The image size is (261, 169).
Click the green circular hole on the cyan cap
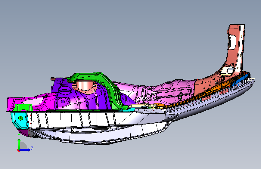(x=21, y=118)
